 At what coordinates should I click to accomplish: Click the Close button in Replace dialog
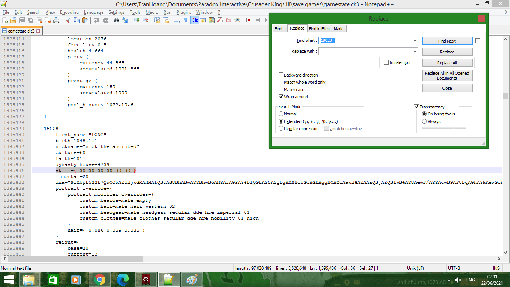[447, 88]
